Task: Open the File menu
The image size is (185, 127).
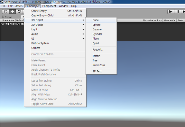Action: [3, 6]
